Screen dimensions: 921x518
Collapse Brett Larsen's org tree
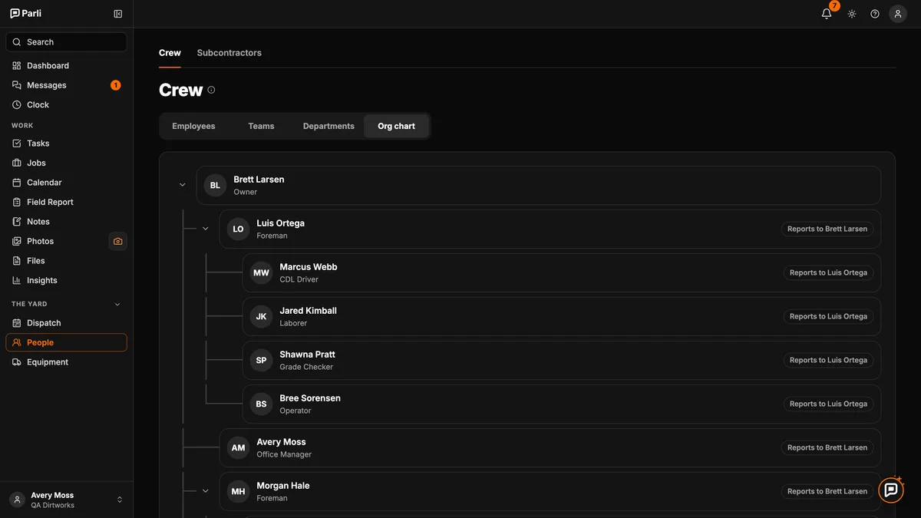183,185
